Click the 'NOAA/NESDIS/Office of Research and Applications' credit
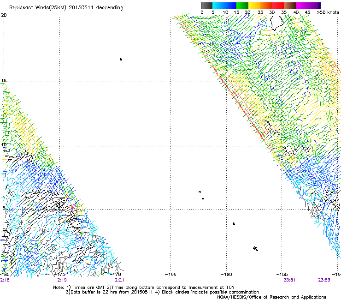The height and width of the screenshot is (300, 341). (271, 297)
